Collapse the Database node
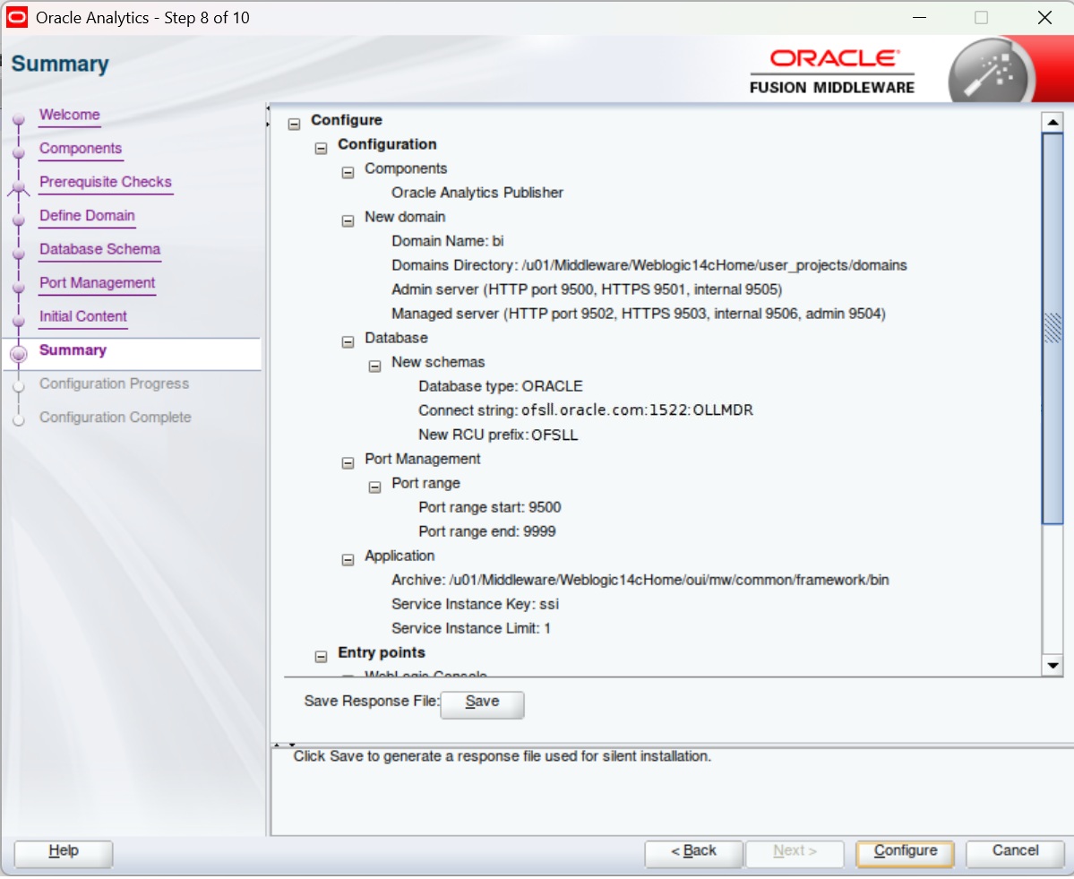This screenshot has width=1074, height=879. click(348, 342)
